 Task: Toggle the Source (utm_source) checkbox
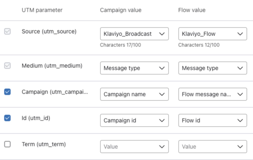coord(8,32)
